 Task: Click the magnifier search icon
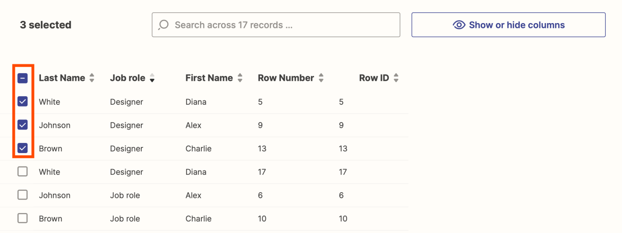tap(163, 25)
